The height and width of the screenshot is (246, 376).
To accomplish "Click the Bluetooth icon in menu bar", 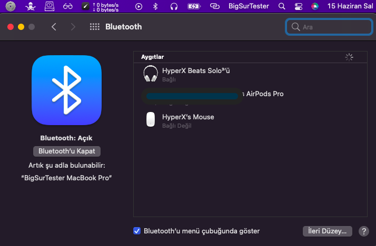I will (155, 6).
